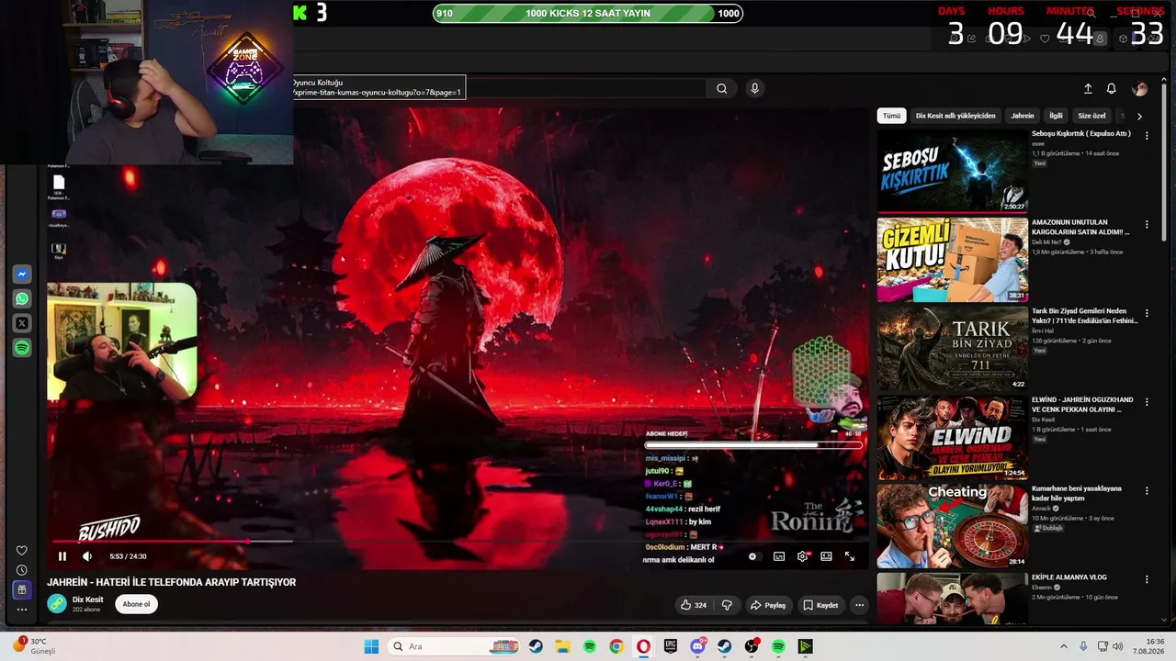This screenshot has height=661, width=1176.
Task: Open the Gizemli Kutu video thumbnail
Action: [952, 260]
